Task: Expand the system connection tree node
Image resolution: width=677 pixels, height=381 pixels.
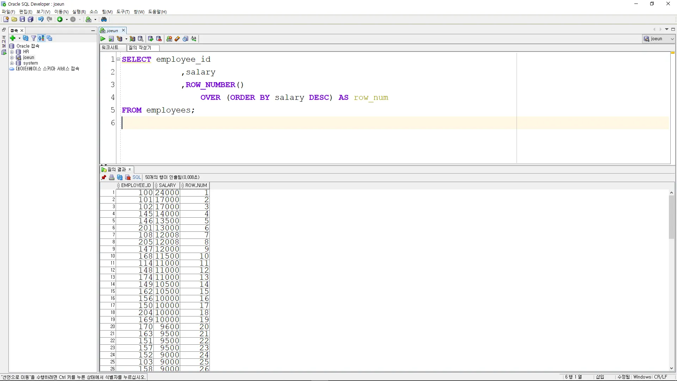Action: point(12,63)
